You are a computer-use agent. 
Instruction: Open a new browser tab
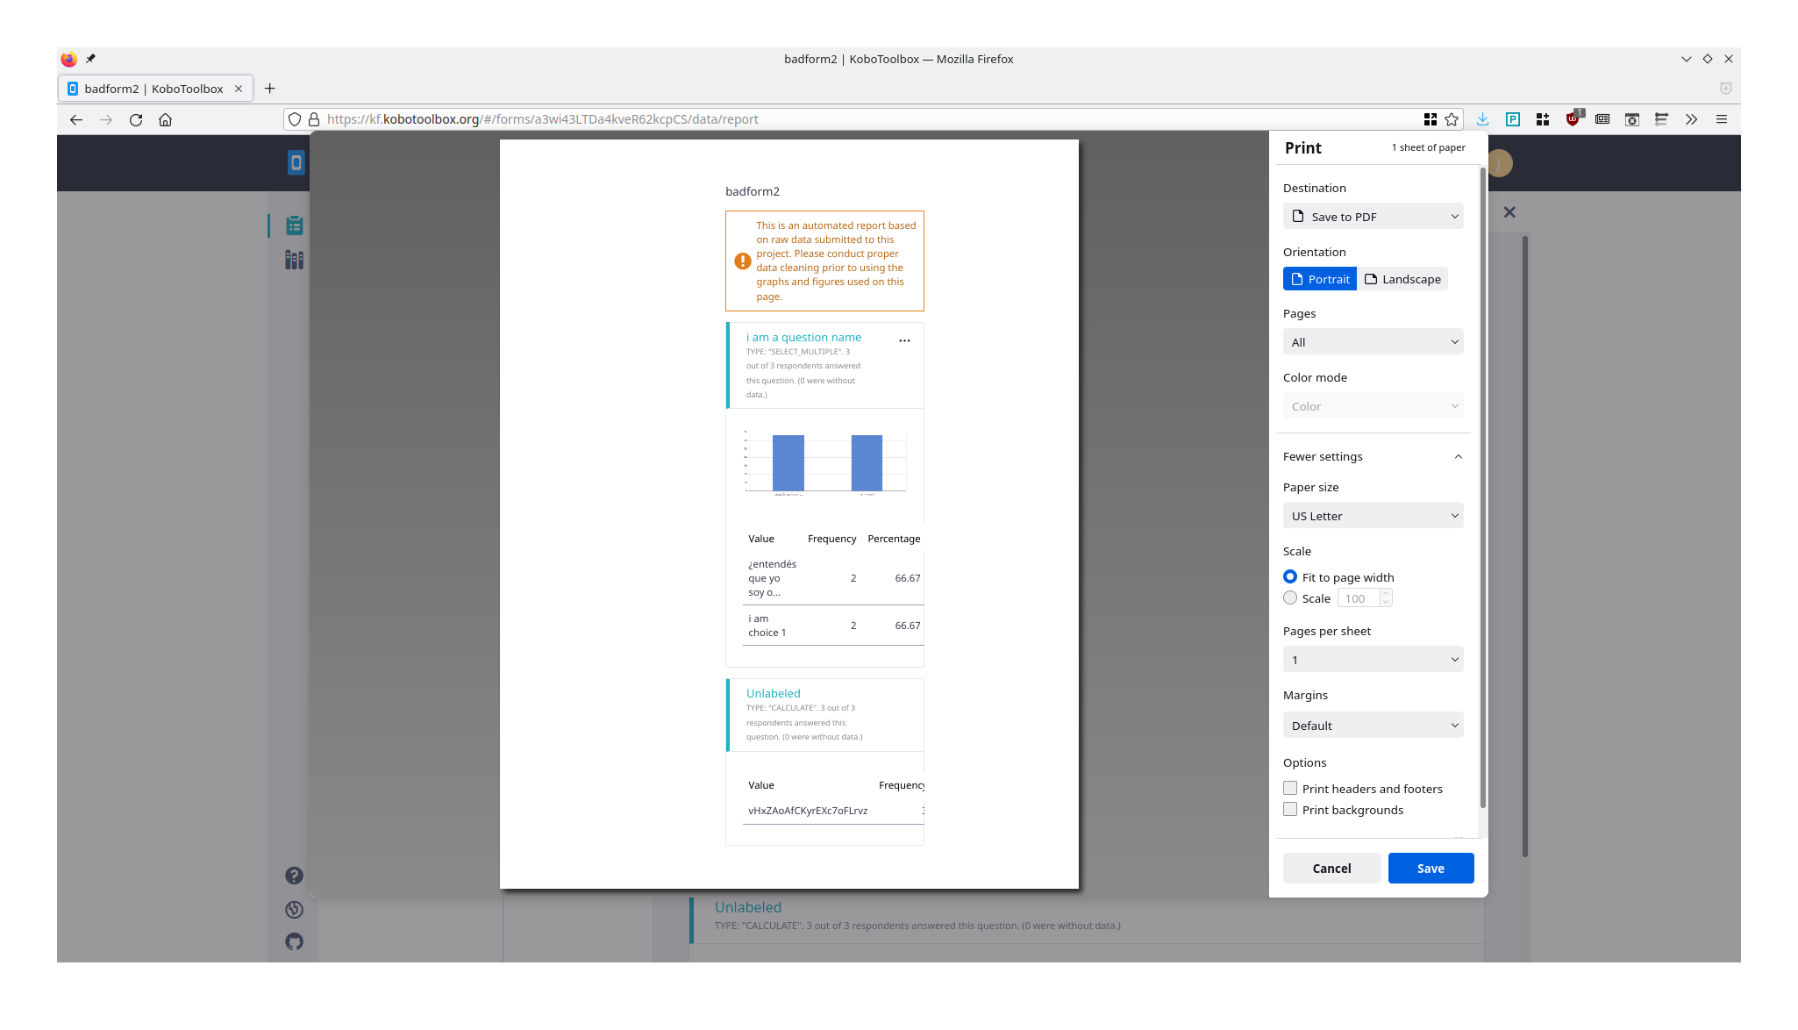pyautogui.click(x=270, y=88)
